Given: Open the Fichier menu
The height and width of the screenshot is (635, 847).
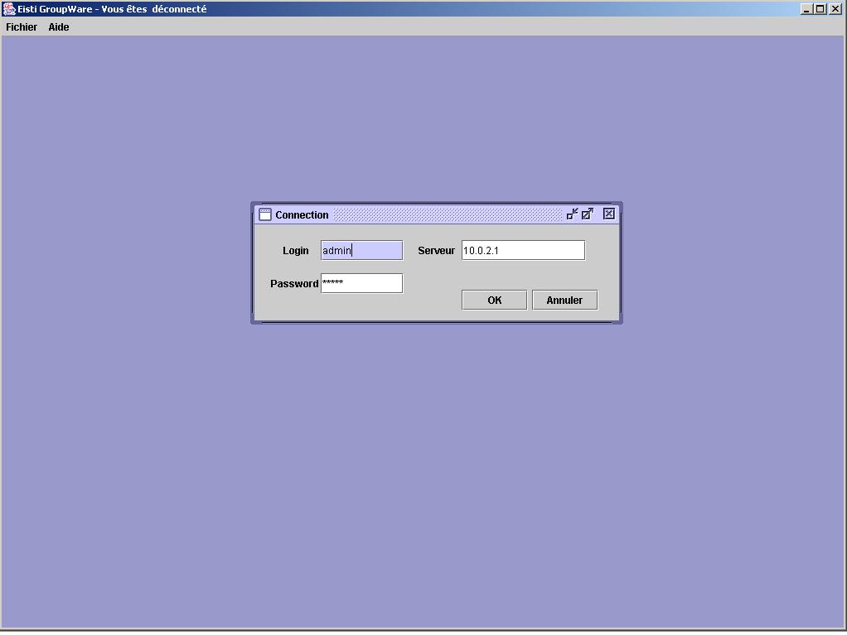Looking at the screenshot, I should [x=22, y=27].
